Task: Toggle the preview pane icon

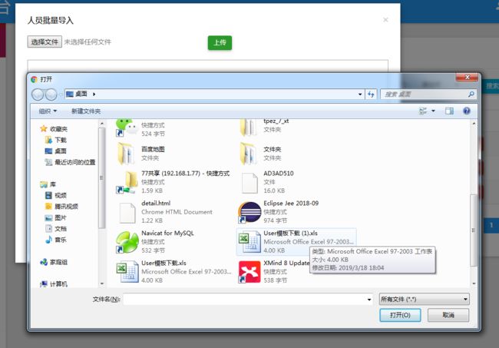Action: coord(449,111)
